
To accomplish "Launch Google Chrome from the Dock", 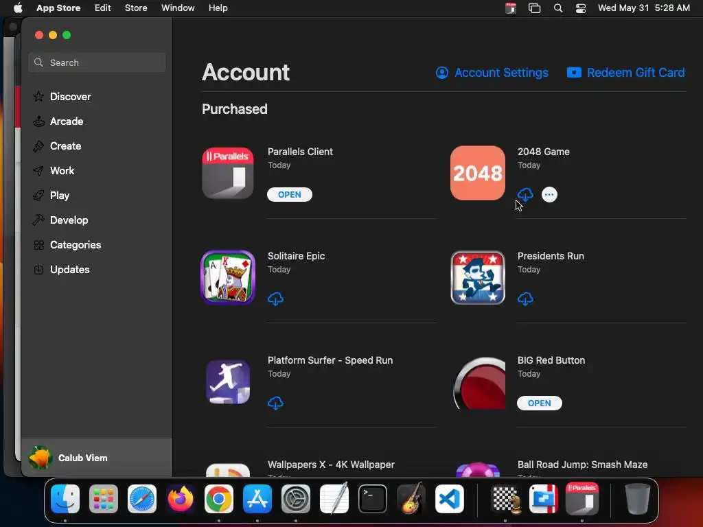I will [219, 499].
